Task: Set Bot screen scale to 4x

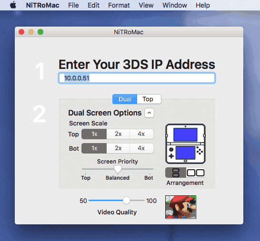Action: 141,148
